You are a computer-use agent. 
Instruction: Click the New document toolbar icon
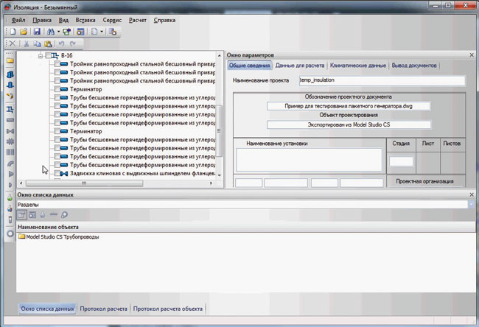coord(13,32)
